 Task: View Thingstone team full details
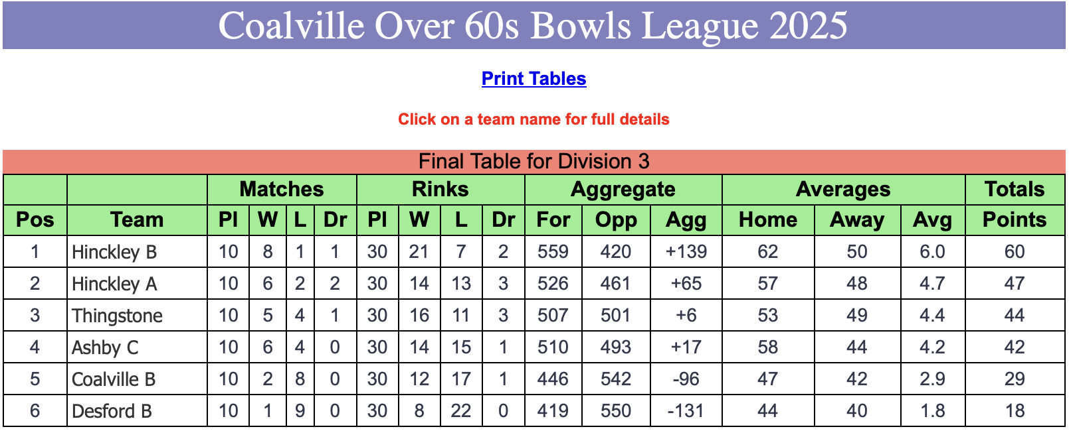117,316
